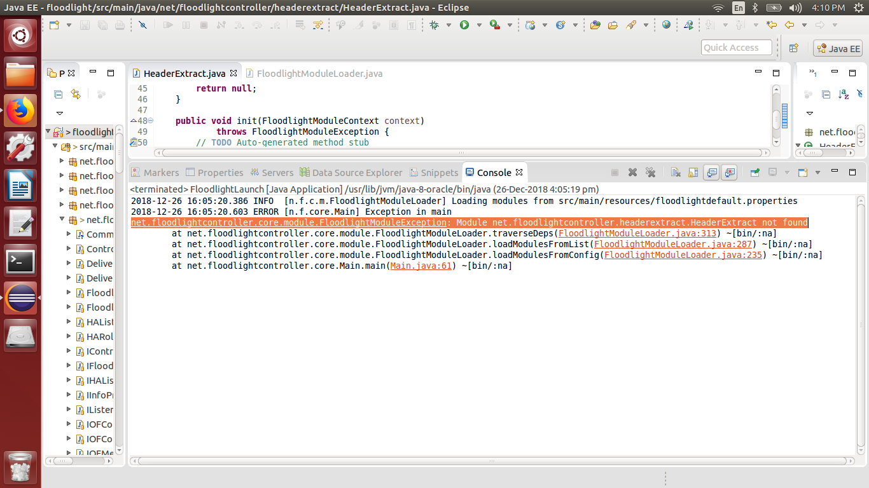Click the Open Type icon
Viewport: 869px width, 488px height.
(595, 25)
